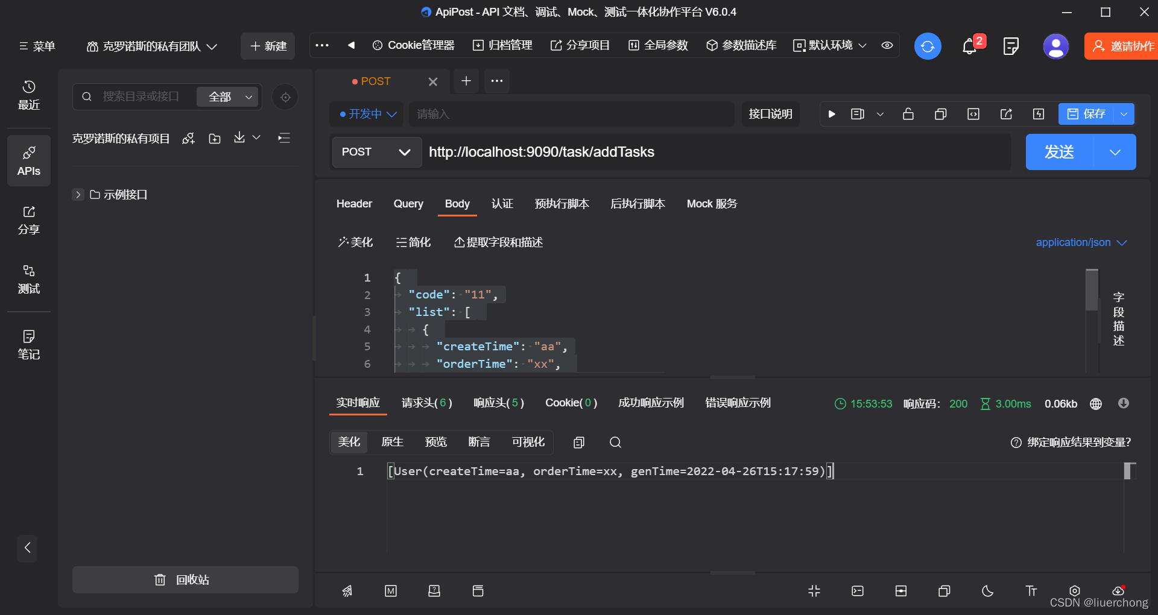This screenshot has height=615, width=1158.
Task: Click the 保存 save button
Action: click(x=1086, y=114)
